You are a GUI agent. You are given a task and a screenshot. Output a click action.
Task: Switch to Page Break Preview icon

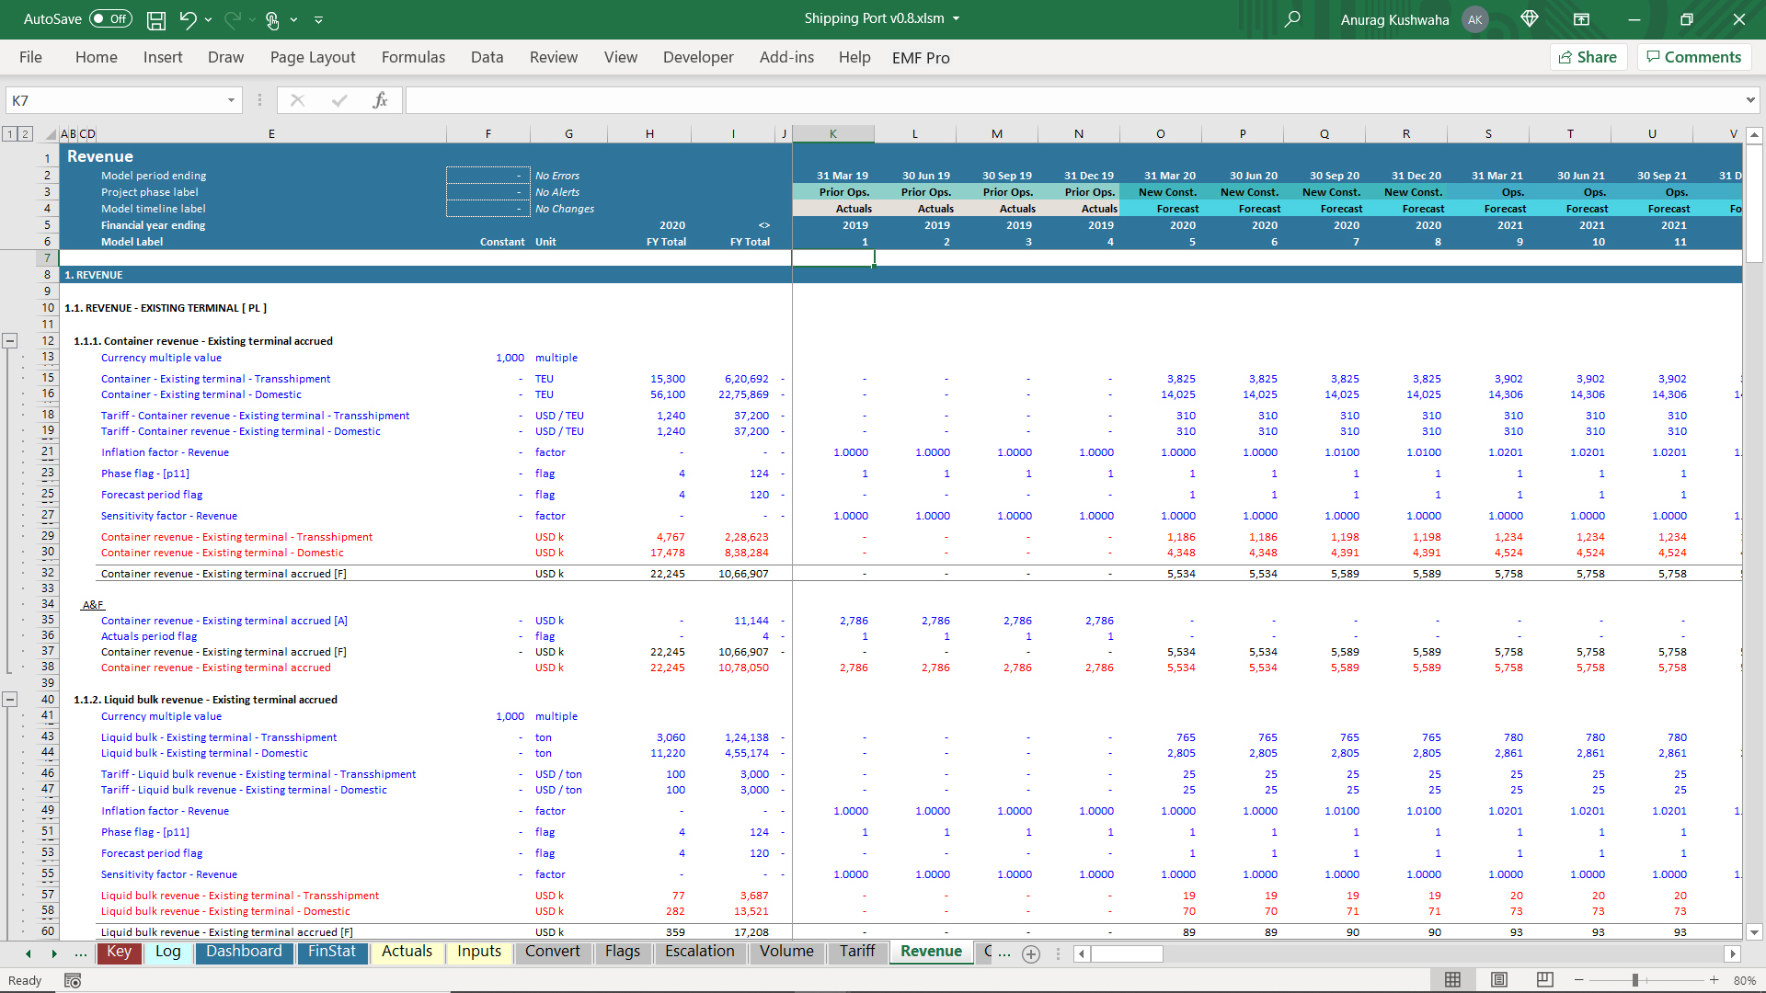point(1545,980)
